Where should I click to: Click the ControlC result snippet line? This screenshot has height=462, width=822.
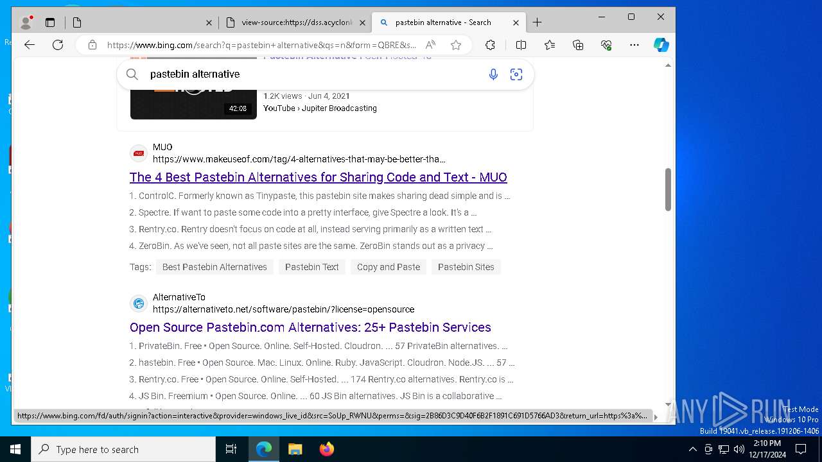(x=320, y=196)
